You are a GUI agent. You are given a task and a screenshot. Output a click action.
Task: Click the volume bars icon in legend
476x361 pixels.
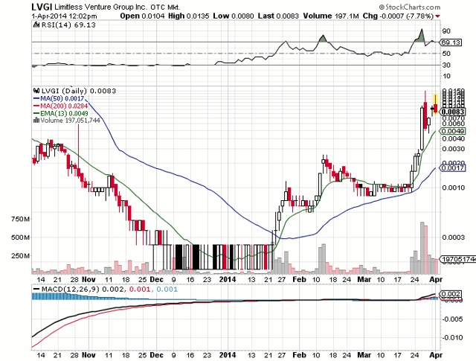coord(36,121)
